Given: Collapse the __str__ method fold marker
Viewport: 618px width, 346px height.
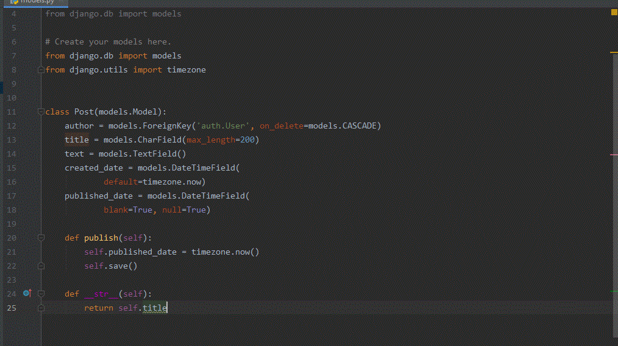Looking at the screenshot, I should [x=41, y=294].
